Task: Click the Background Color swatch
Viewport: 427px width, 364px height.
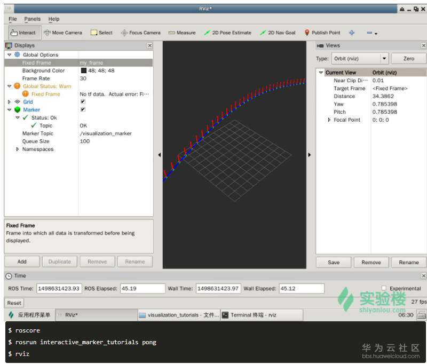Action: (x=84, y=70)
